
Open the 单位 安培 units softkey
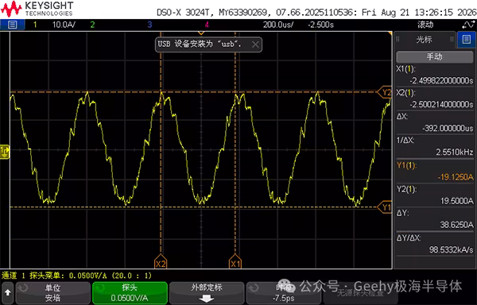pos(53,293)
